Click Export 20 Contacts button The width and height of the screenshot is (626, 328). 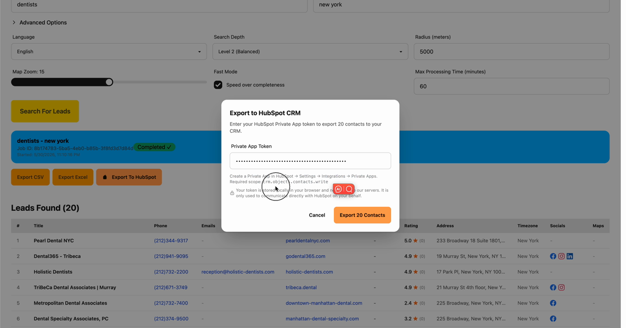coord(362,215)
